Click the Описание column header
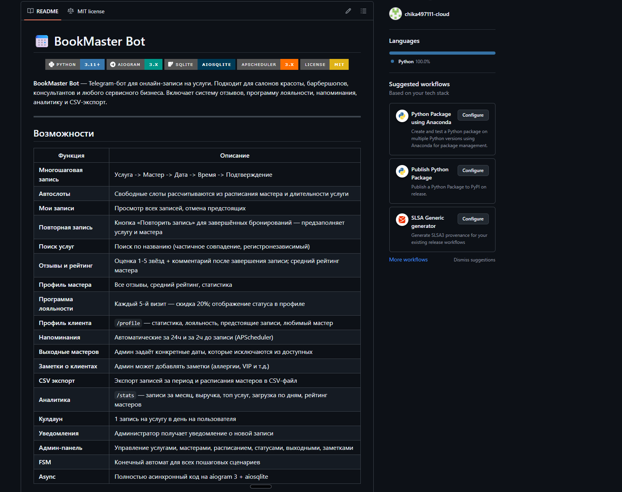 [235, 155]
